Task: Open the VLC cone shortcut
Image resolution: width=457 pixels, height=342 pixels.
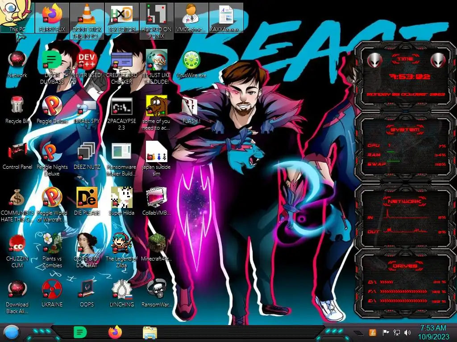Action: coord(87,21)
